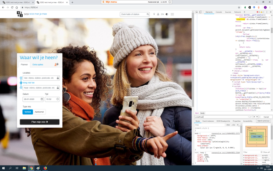Open the taskbar Firefox icon
273x171 pixels.
(45, 168)
